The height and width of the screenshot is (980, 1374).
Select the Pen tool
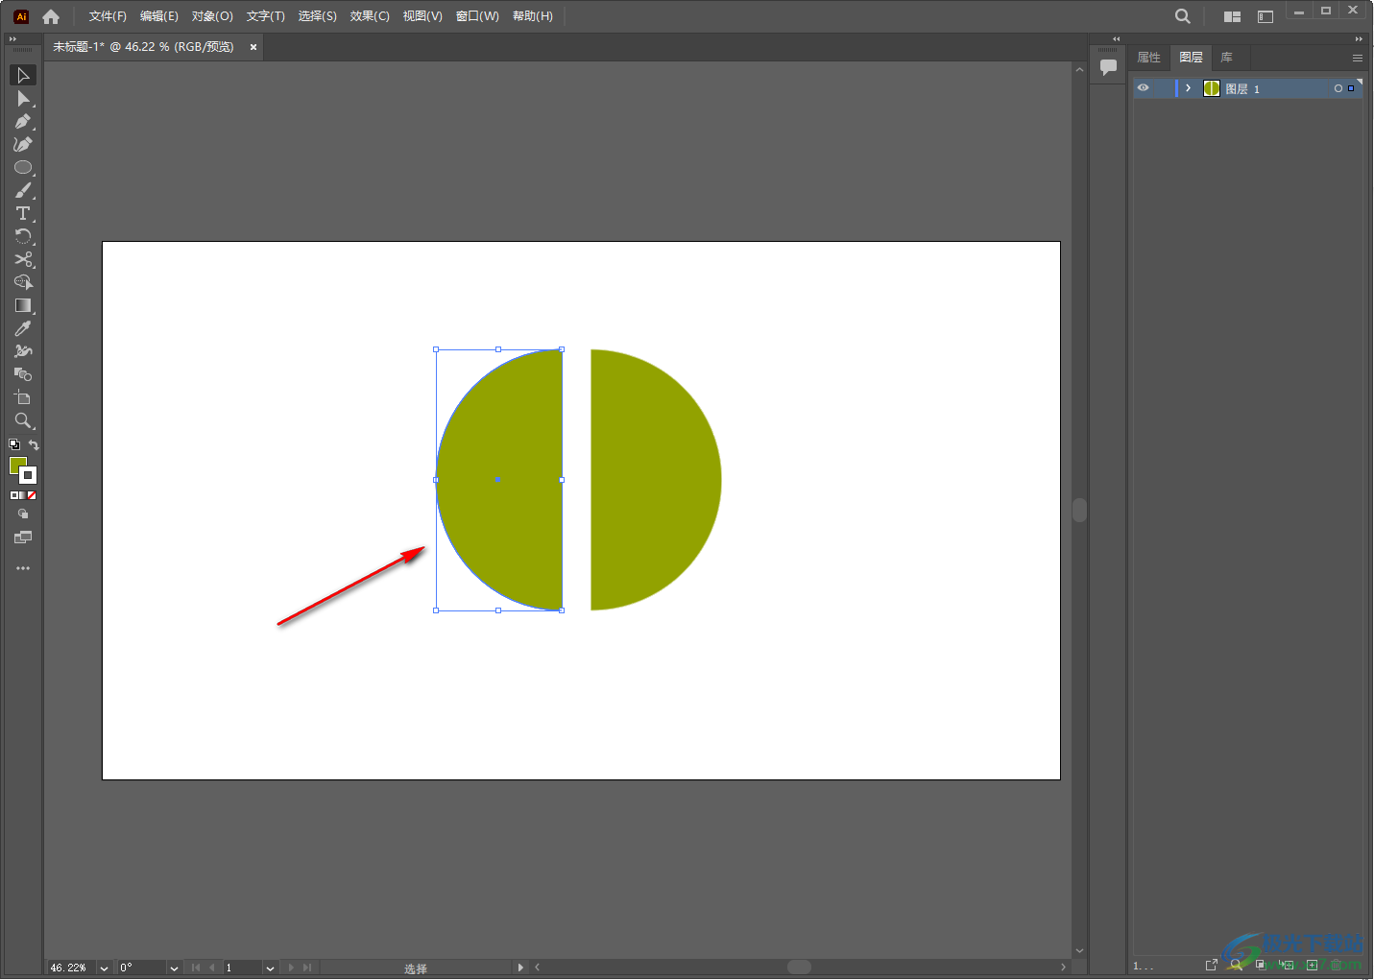coord(23,121)
